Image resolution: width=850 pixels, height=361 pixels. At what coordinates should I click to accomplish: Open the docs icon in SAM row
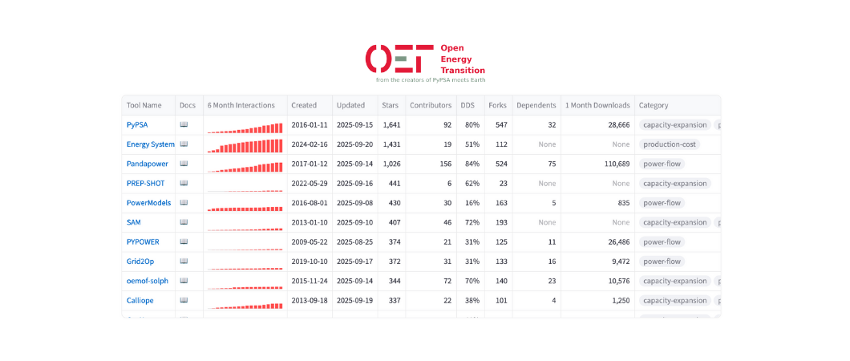tap(184, 222)
